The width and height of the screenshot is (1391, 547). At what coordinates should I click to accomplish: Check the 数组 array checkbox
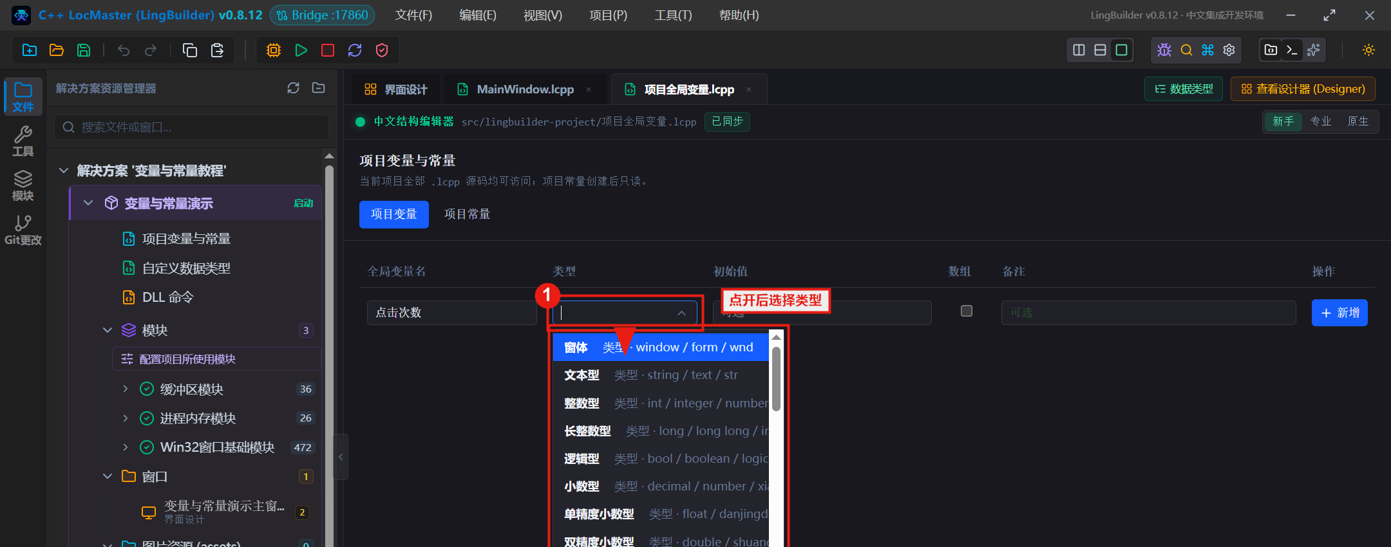click(x=966, y=311)
